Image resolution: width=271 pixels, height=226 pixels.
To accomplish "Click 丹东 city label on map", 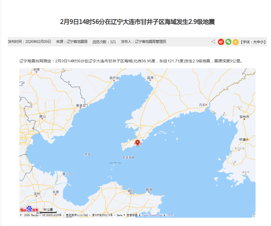I will [202, 105].
